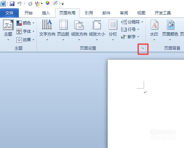Switch to the 开始 Home tab
Screen dimensions: 184x148
(29, 13)
